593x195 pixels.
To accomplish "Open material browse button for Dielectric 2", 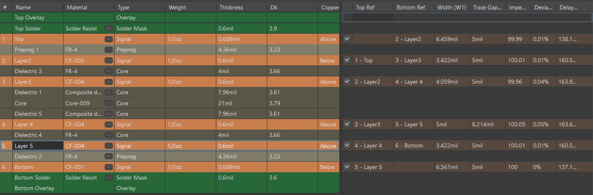I will [x=108, y=156].
